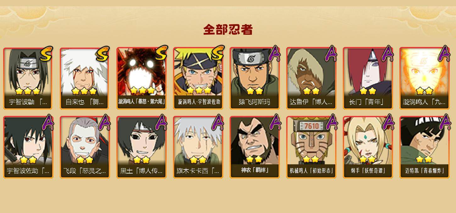456x213 pixels.
Task: Open the 宇智波佐助 A-rank card
Action: (x=28, y=147)
